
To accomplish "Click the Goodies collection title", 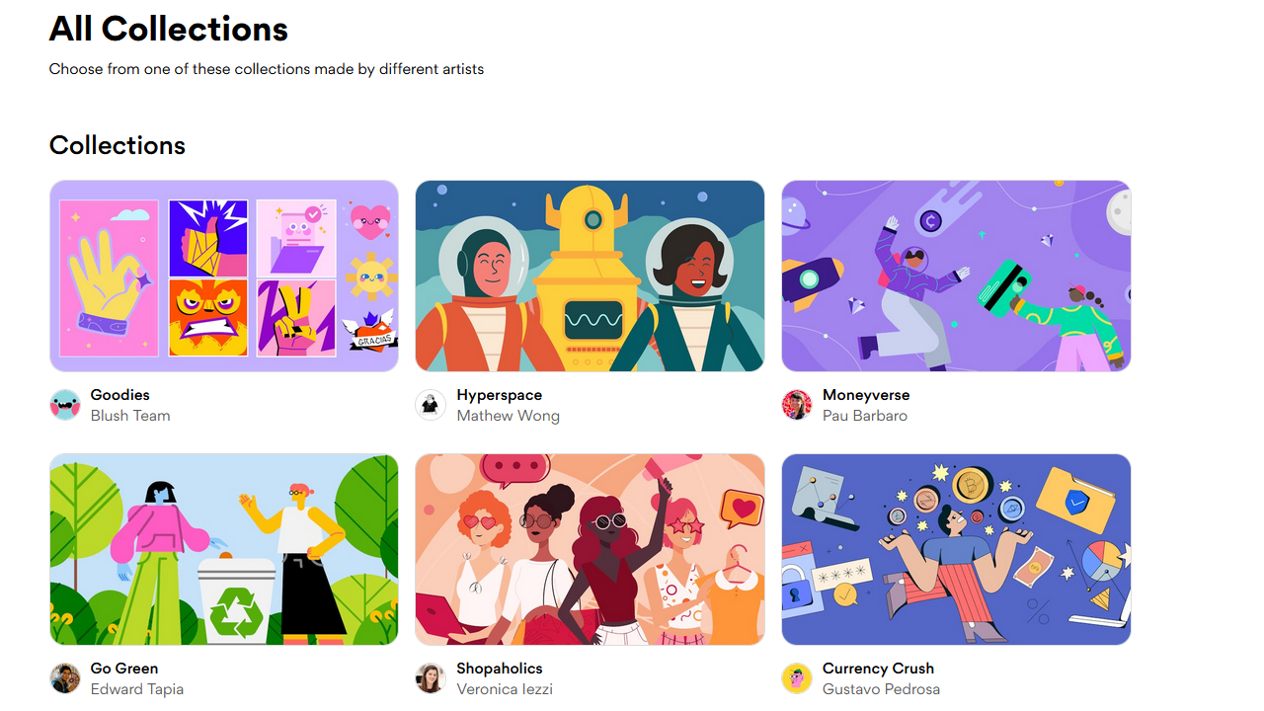I will pos(120,395).
